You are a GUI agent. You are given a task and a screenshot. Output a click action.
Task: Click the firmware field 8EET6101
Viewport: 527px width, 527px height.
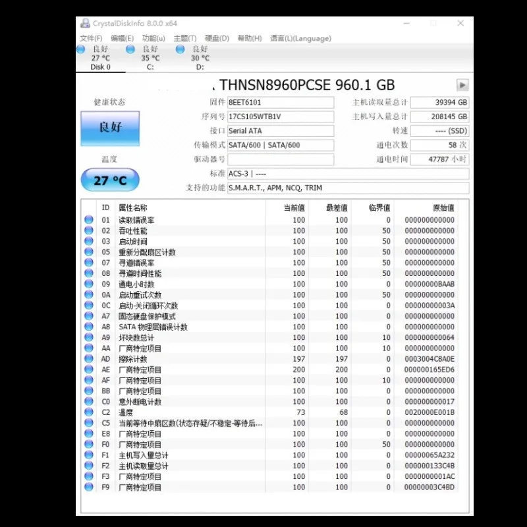pos(281,103)
